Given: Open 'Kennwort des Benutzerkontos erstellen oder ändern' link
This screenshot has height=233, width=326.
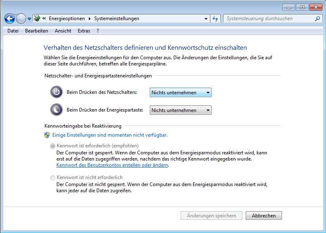Looking at the screenshot, I should (x=112, y=165).
